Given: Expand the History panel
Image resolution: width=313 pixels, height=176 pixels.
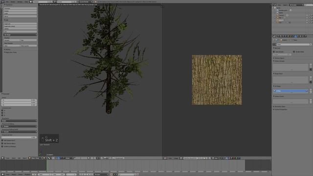Looking at the screenshot, I should [7, 49].
